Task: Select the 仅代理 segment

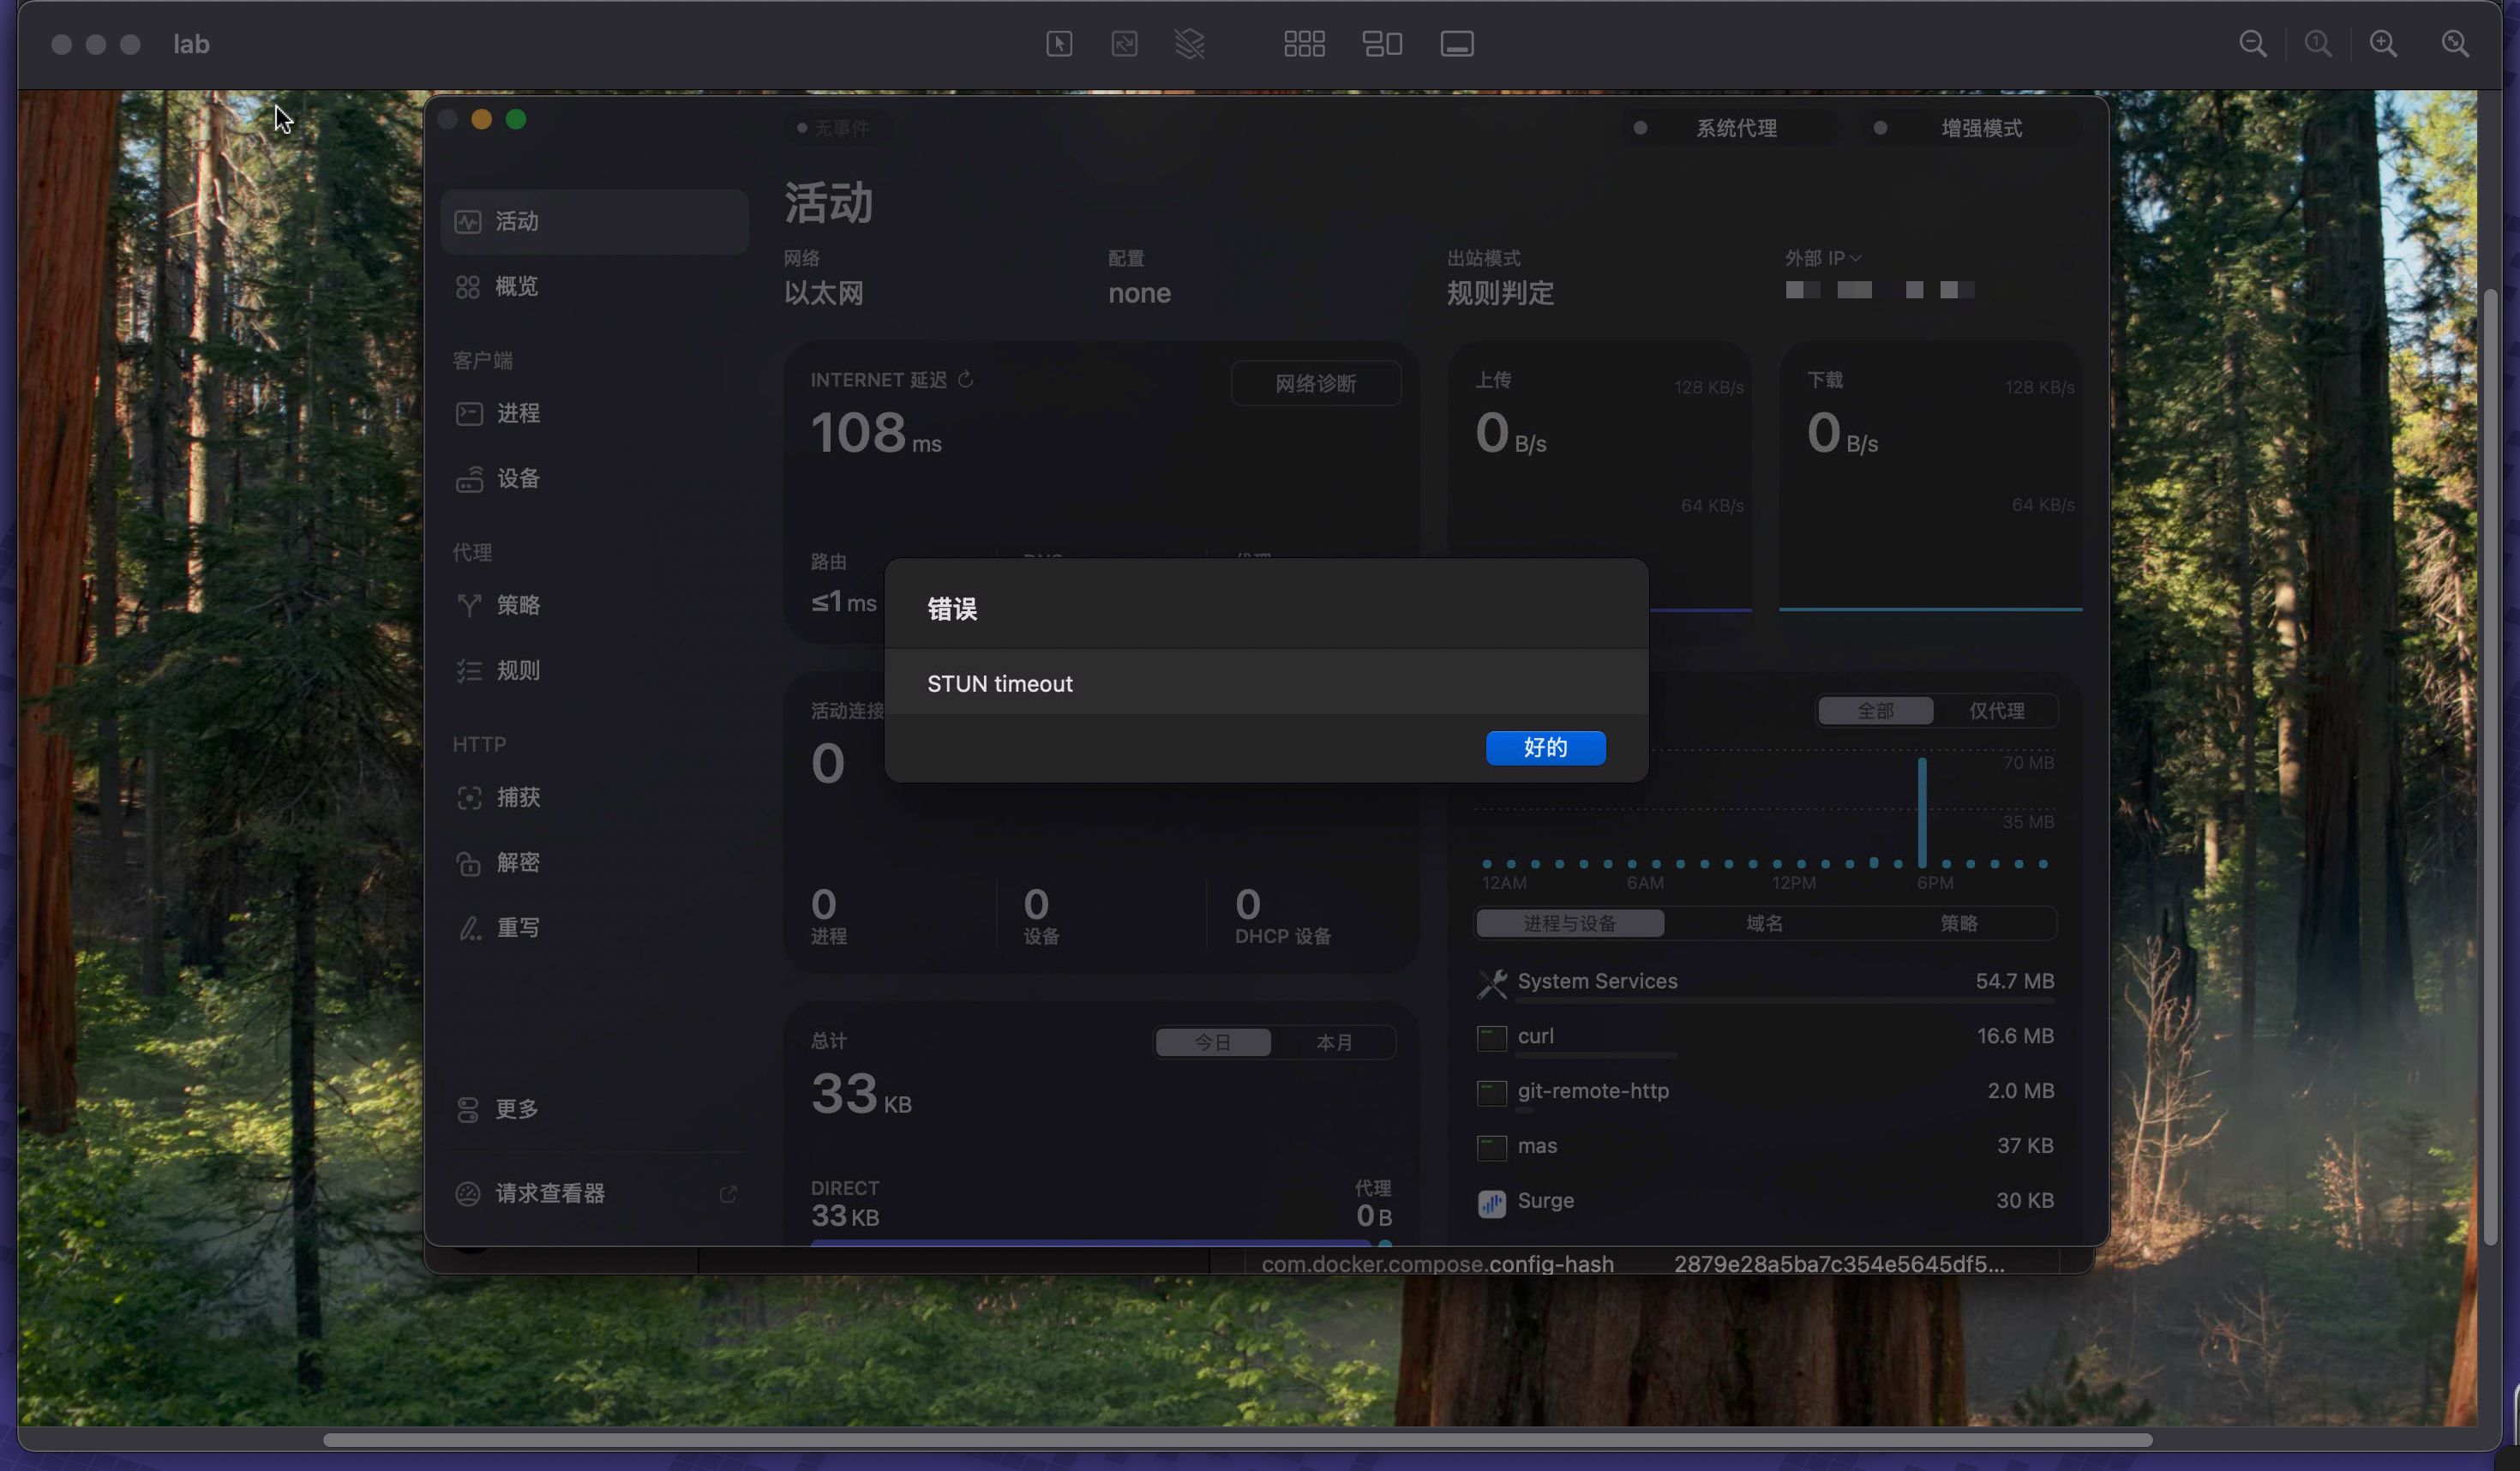Action: click(1996, 711)
